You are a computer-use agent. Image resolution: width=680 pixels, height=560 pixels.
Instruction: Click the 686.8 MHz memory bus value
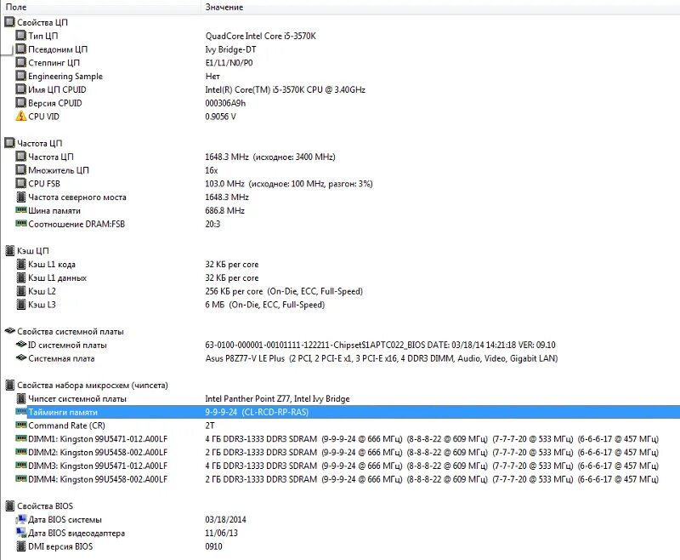coord(224,211)
